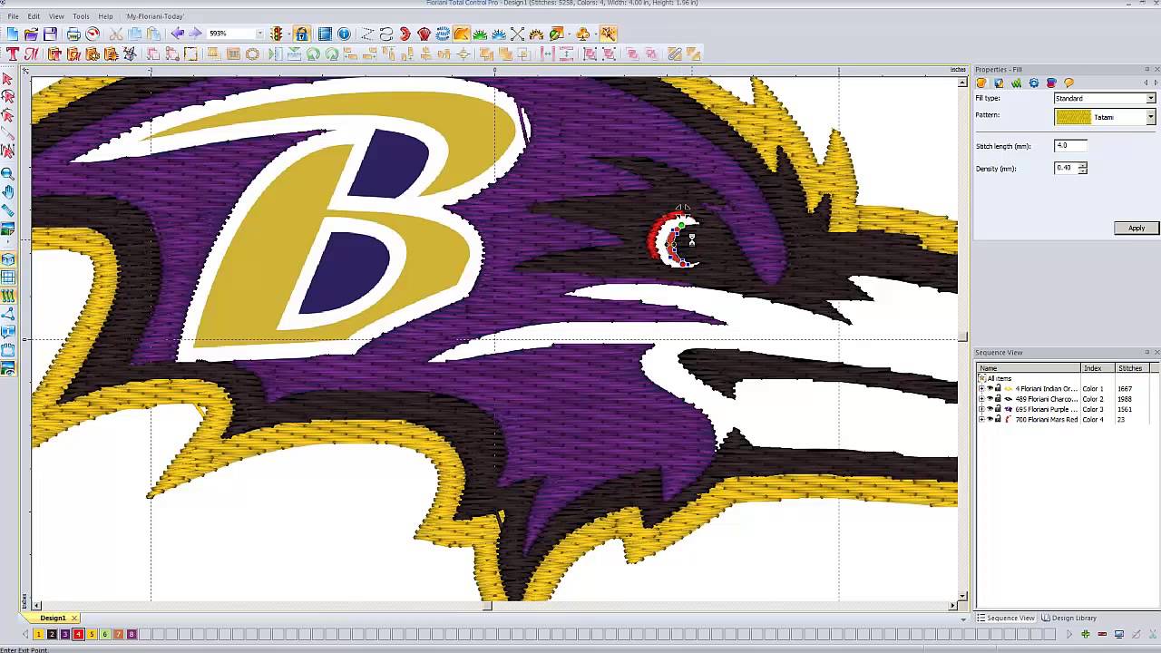Sort sequence list by Name column header
The width and height of the screenshot is (1161, 653).
tap(1028, 368)
